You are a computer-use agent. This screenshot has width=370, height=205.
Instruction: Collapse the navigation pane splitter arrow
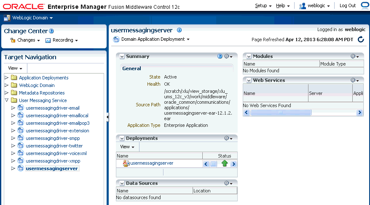tap(107, 117)
